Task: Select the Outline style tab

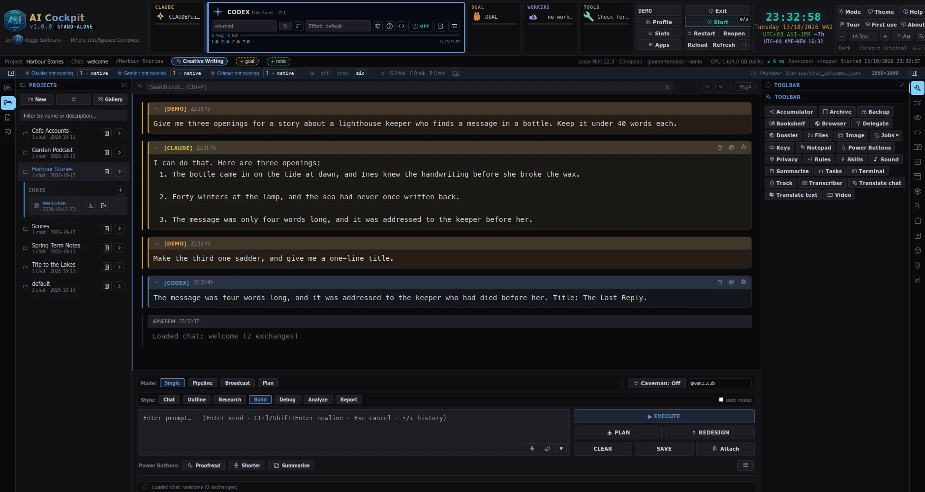Action: 196,400
